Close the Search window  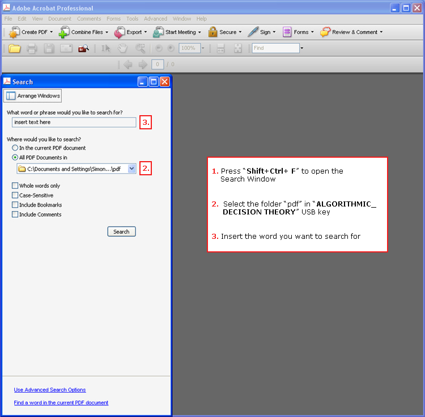(164, 82)
